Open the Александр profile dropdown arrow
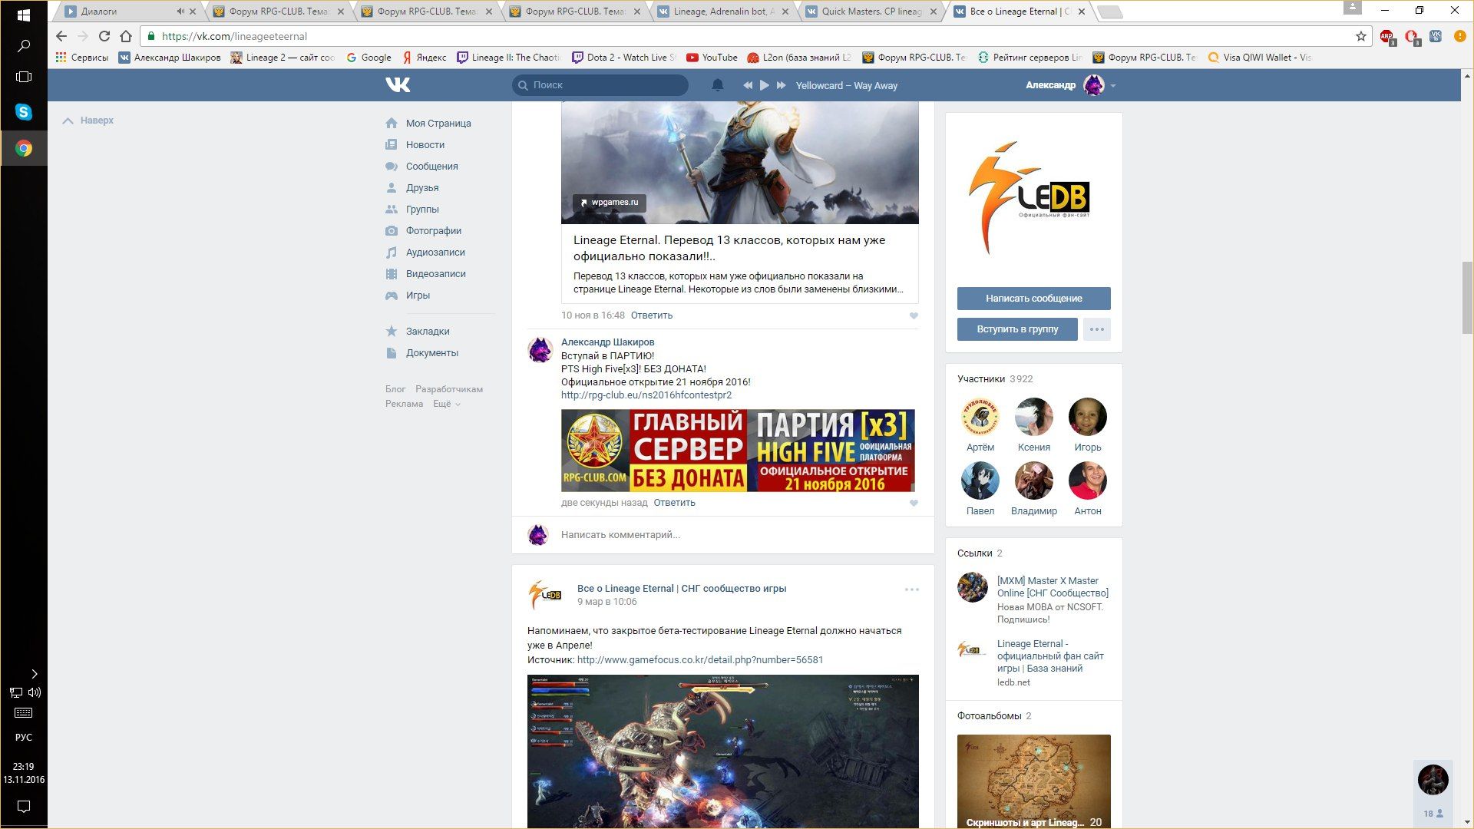Image resolution: width=1474 pixels, height=829 pixels. click(x=1113, y=86)
